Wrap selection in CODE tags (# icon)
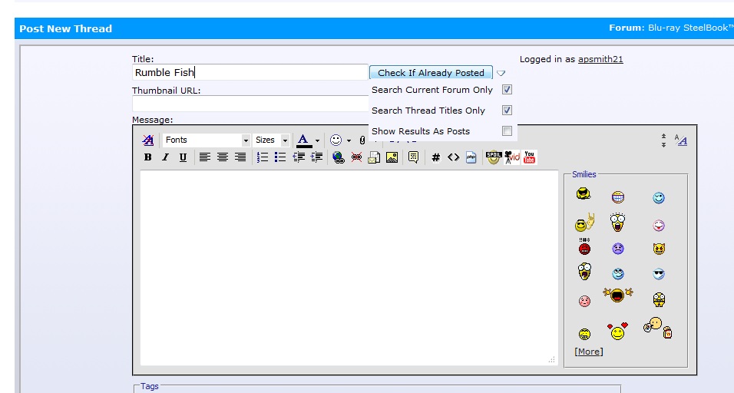734x393 pixels. 435,157
